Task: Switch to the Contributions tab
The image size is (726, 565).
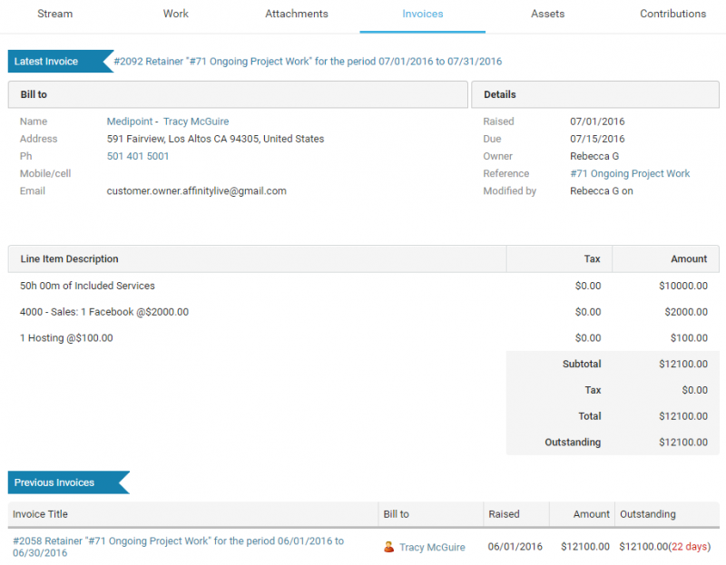Action: [x=672, y=15]
